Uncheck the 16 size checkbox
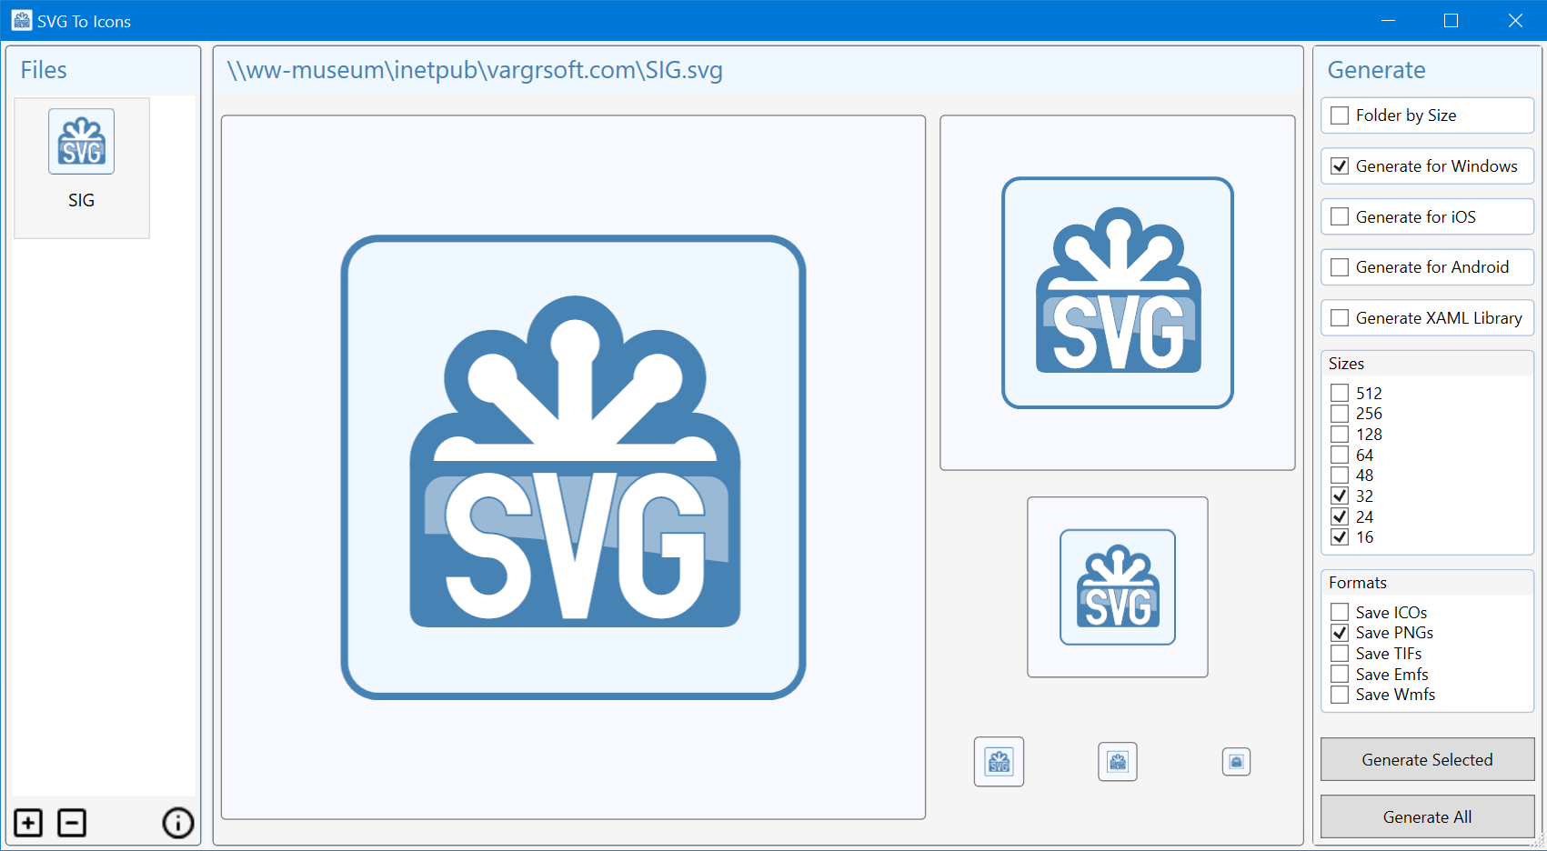This screenshot has height=851, width=1547. tap(1340, 537)
